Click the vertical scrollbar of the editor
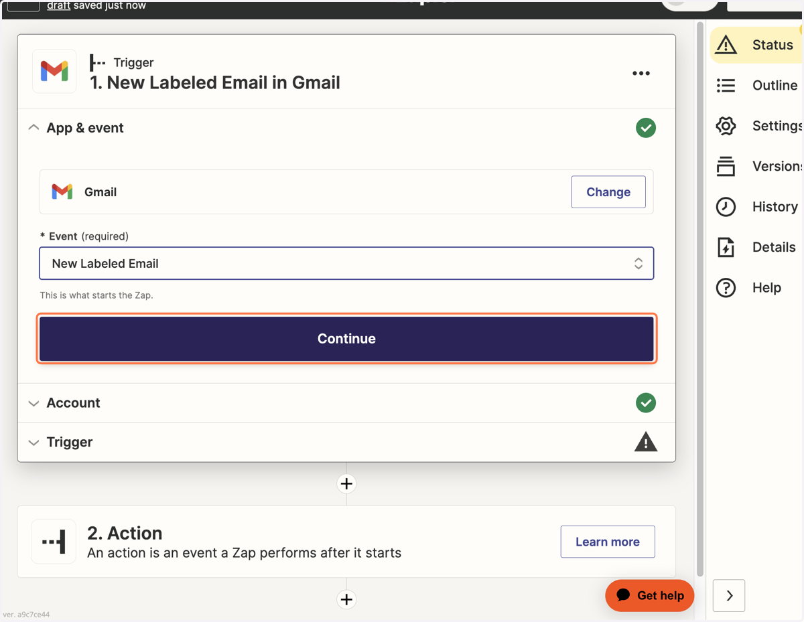 click(x=700, y=299)
